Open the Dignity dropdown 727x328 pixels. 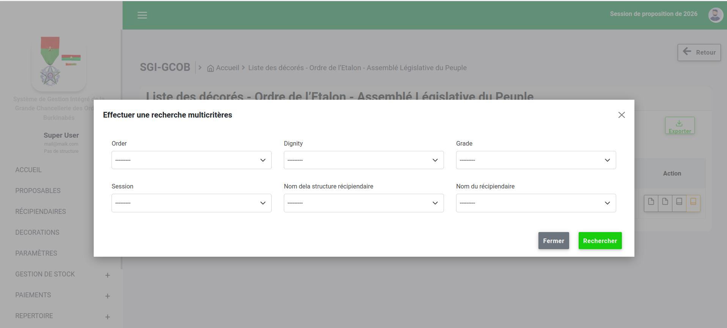[x=363, y=160]
